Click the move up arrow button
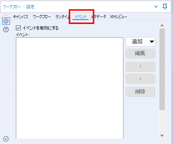The image size is (173, 144). click(x=140, y=67)
